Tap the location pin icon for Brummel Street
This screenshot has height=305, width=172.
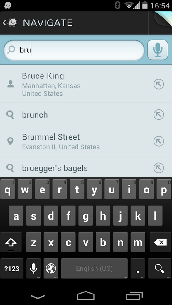(10, 141)
